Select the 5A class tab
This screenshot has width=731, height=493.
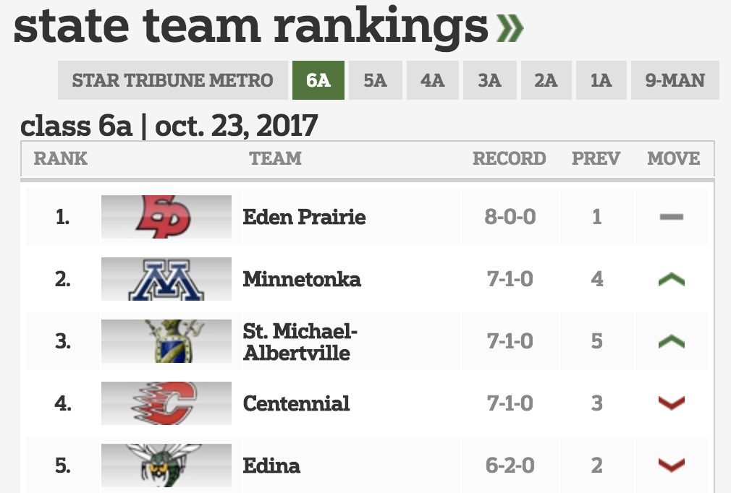click(375, 80)
